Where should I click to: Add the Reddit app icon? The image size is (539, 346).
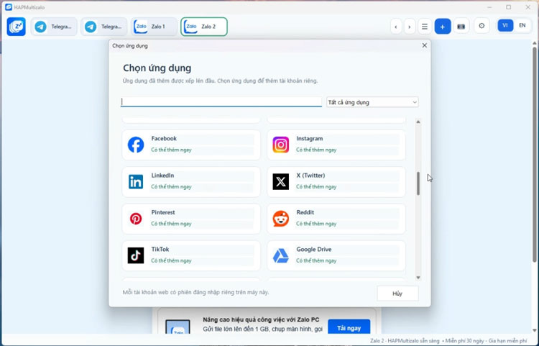(x=281, y=219)
